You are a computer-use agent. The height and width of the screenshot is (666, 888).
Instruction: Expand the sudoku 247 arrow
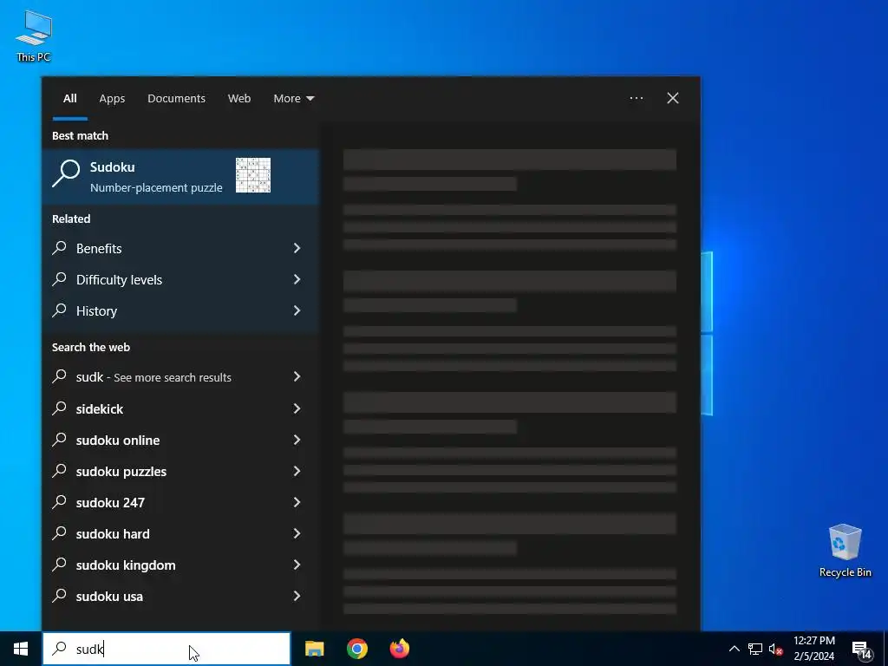(297, 502)
